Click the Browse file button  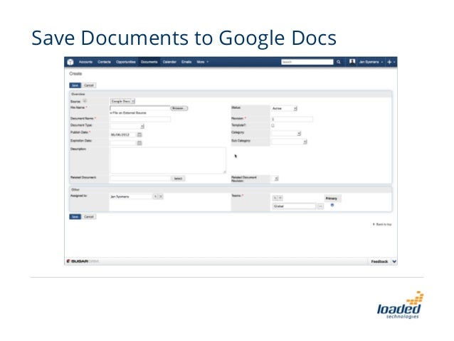(x=179, y=108)
